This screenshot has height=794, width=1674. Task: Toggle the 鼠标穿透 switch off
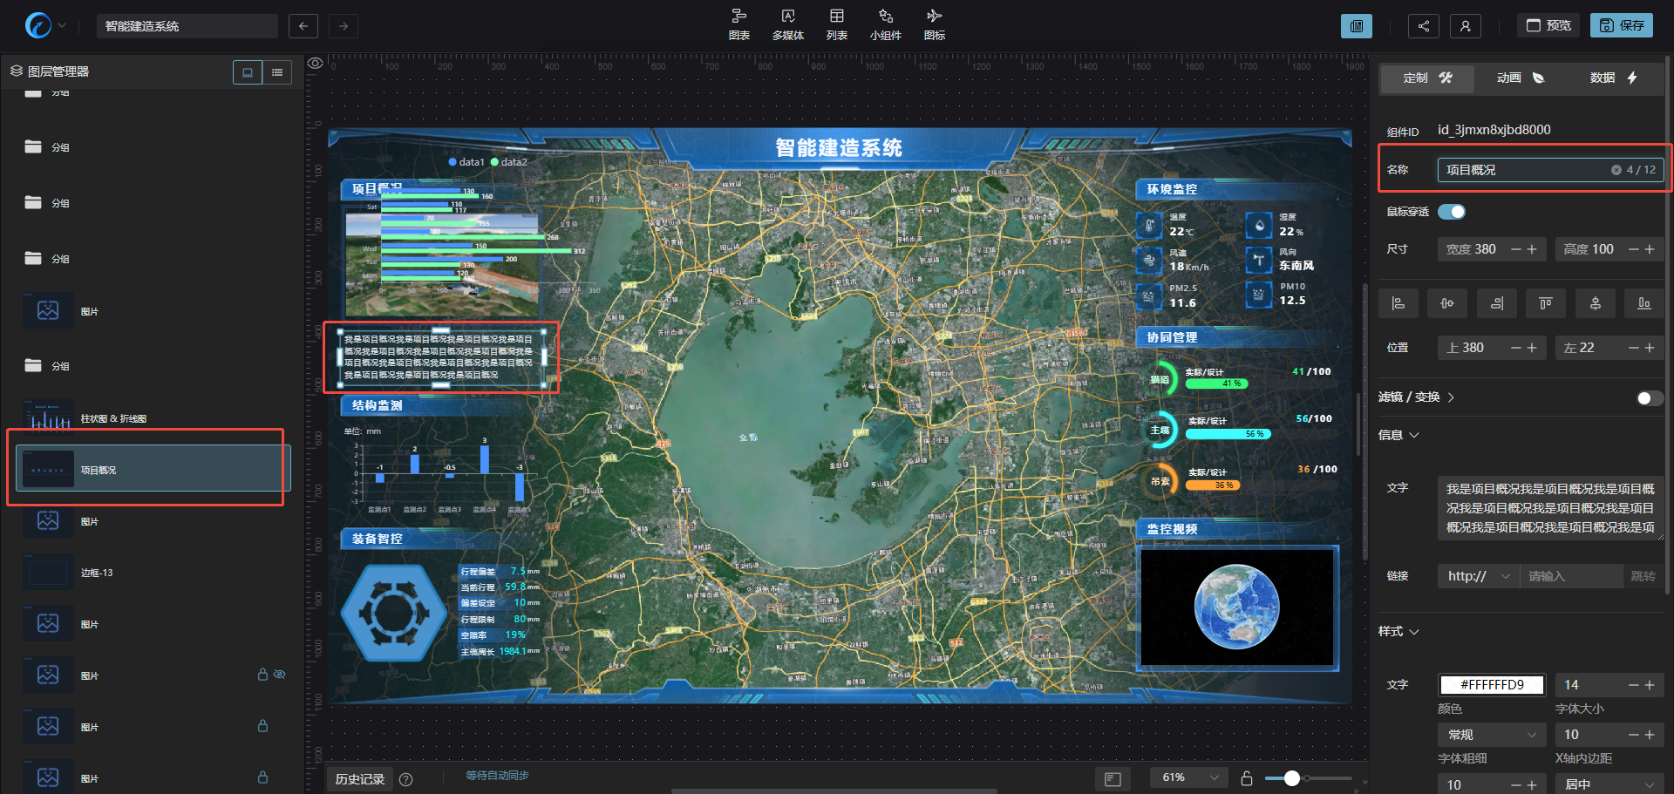(x=1452, y=212)
